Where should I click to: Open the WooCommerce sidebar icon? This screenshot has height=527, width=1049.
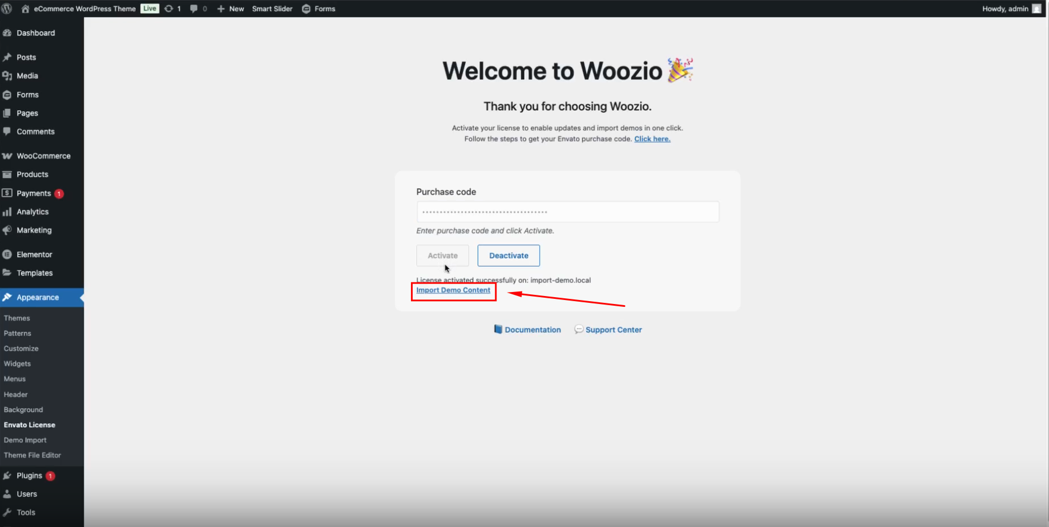[x=7, y=156]
